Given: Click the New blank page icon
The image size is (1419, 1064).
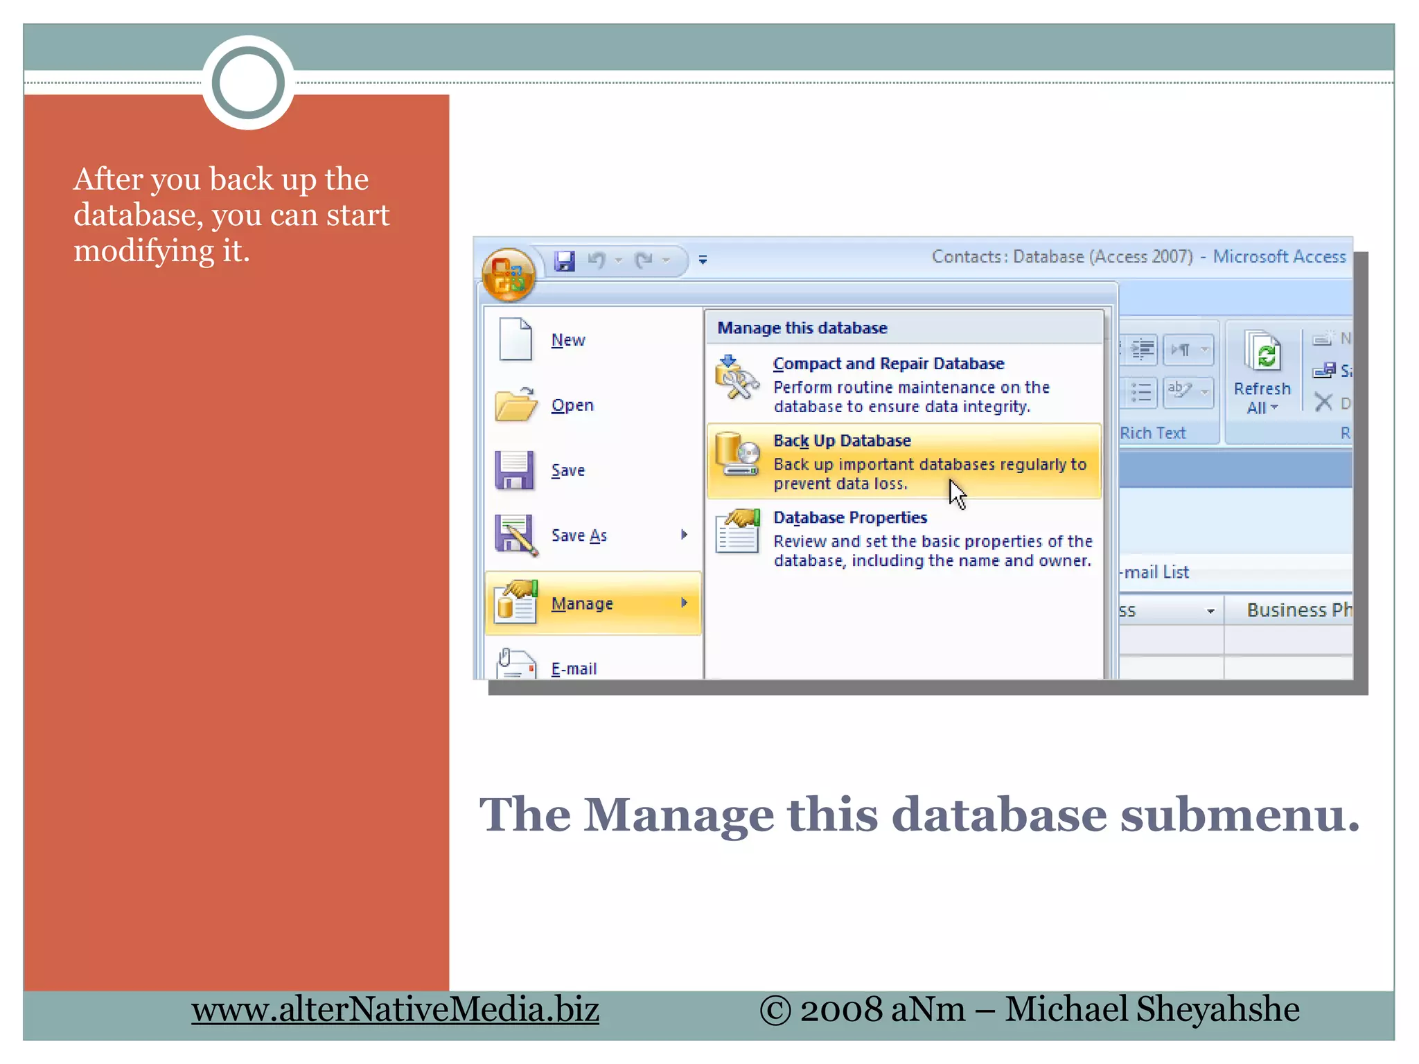Looking at the screenshot, I should 515,339.
